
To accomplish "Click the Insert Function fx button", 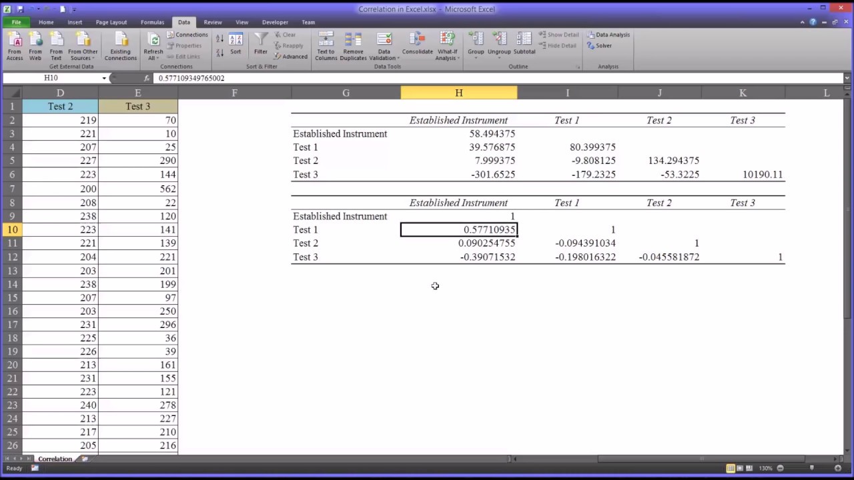I will click(147, 78).
